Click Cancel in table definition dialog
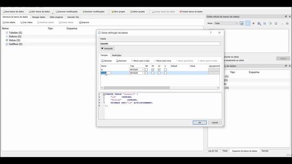The height and width of the screenshot is (164, 292). [215, 123]
